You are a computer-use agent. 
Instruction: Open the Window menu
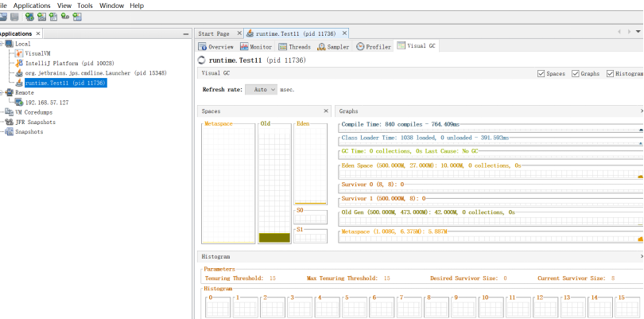coord(112,6)
